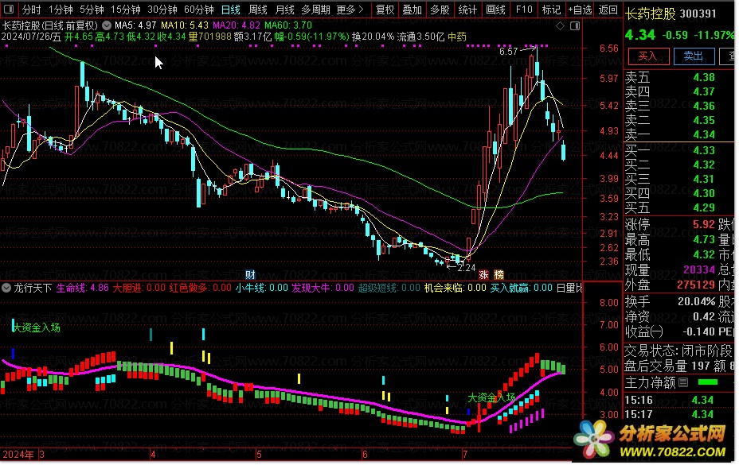Open the 统计 statistics tool
739x465 pixels.
[467, 10]
